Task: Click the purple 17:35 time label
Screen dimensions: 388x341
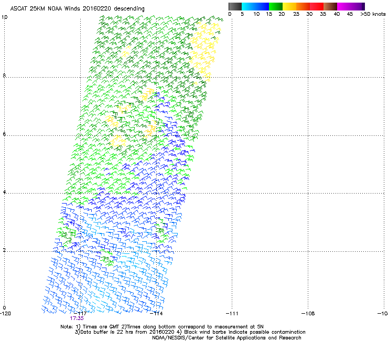Action: (77, 318)
